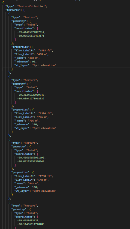Click the coordinate -80.11436511770489
This screenshot has width=130, height=229.
tap(31, 224)
